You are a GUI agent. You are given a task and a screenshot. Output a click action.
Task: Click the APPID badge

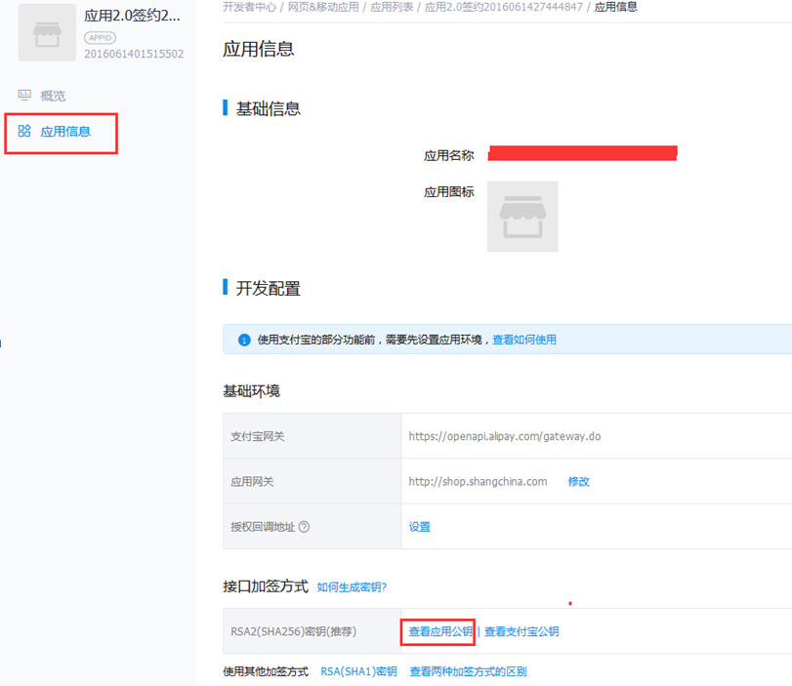(100, 38)
